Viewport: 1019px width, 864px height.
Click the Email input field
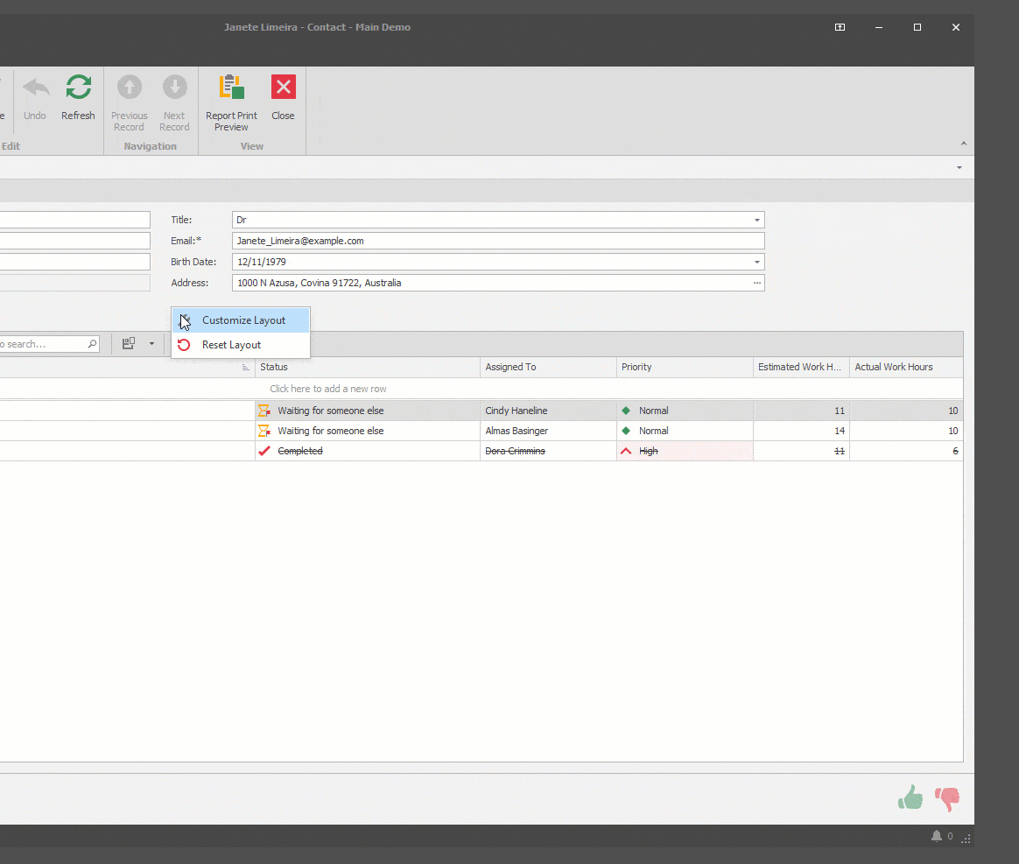click(x=498, y=241)
